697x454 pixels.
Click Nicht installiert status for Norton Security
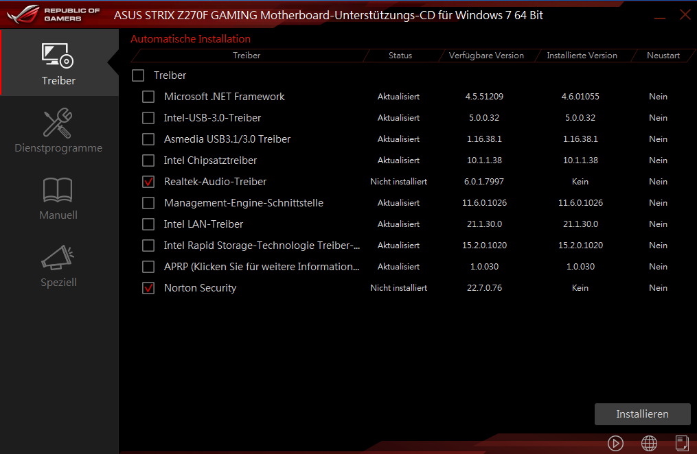pos(398,288)
